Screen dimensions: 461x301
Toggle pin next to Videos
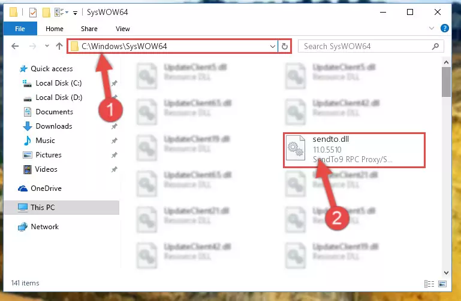114,169
